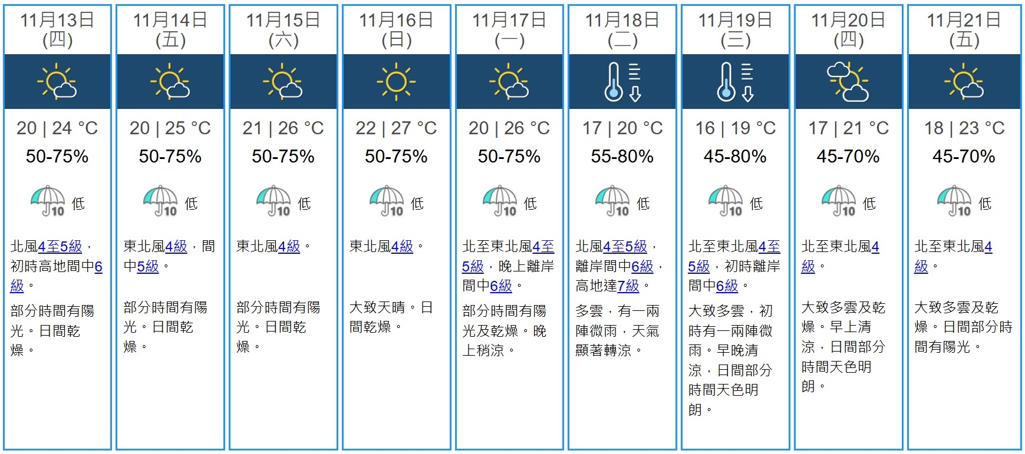The height and width of the screenshot is (454, 1025).
Task: Click the umbrella icon for November 17
Action: [500, 201]
